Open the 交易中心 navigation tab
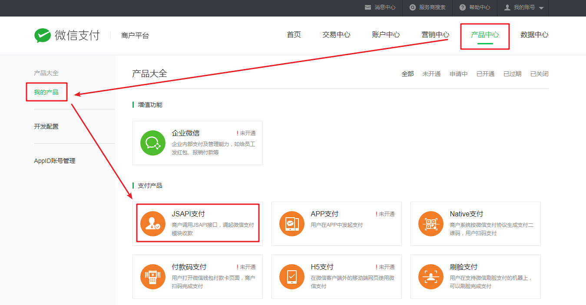Screen dimensions: 586x305 point(336,35)
